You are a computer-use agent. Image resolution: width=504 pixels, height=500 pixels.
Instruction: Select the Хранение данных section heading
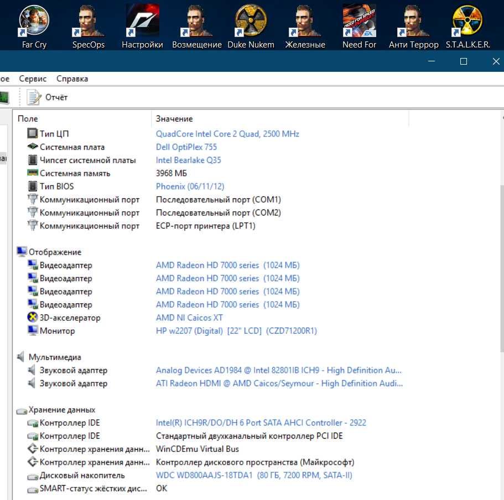click(x=62, y=410)
